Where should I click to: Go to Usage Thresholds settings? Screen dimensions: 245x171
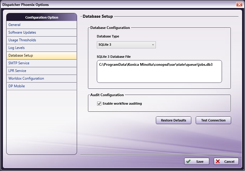click(x=42, y=40)
